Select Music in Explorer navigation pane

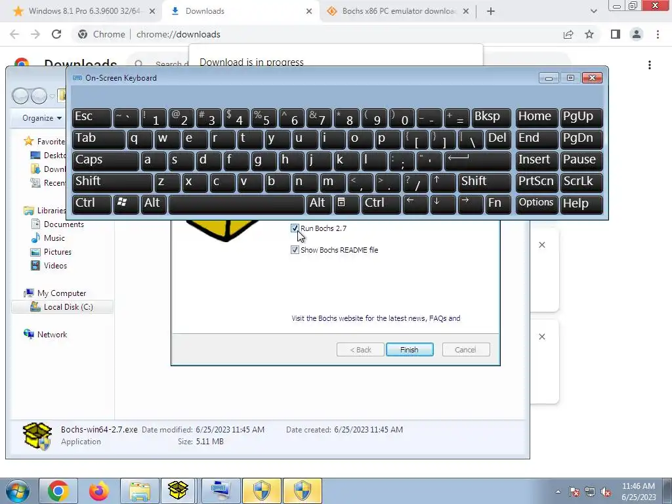48,238
